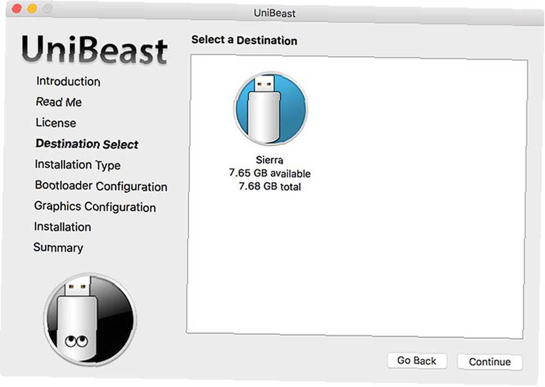Click the Introduction step in sidebar
The height and width of the screenshot is (387, 545).
tap(68, 81)
